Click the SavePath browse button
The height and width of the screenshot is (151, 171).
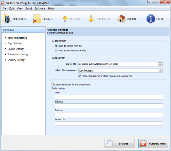[160, 64]
